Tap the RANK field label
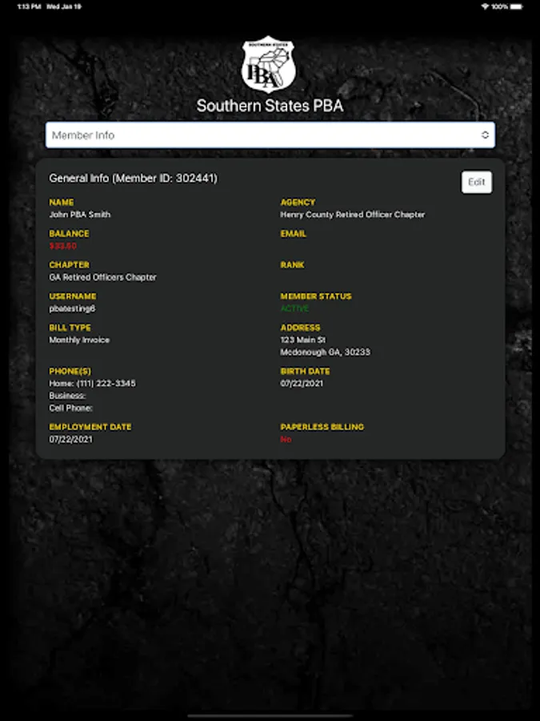The height and width of the screenshot is (721, 540). click(x=293, y=265)
